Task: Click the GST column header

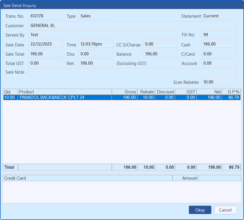Action: tap(186, 92)
